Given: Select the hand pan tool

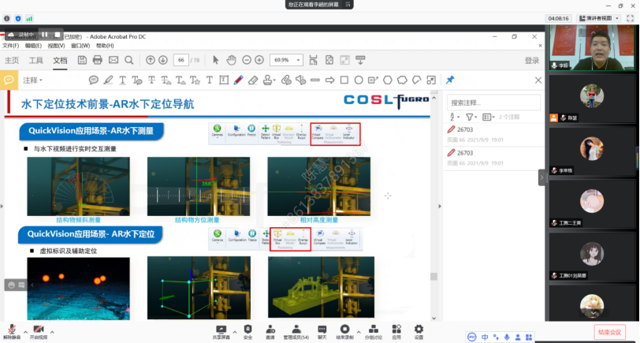Looking at the screenshot, I should click(x=230, y=60).
